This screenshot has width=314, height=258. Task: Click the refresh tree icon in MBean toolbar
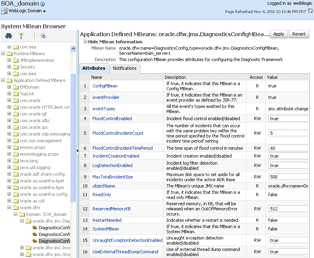(x=43, y=36)
